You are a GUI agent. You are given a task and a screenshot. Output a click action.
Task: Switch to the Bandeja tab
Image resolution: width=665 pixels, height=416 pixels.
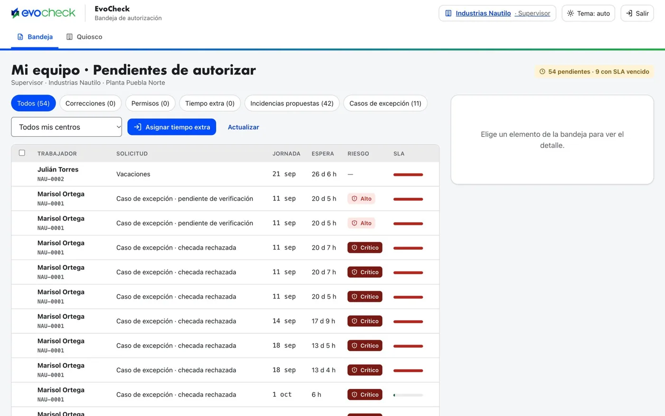point(35,37)
